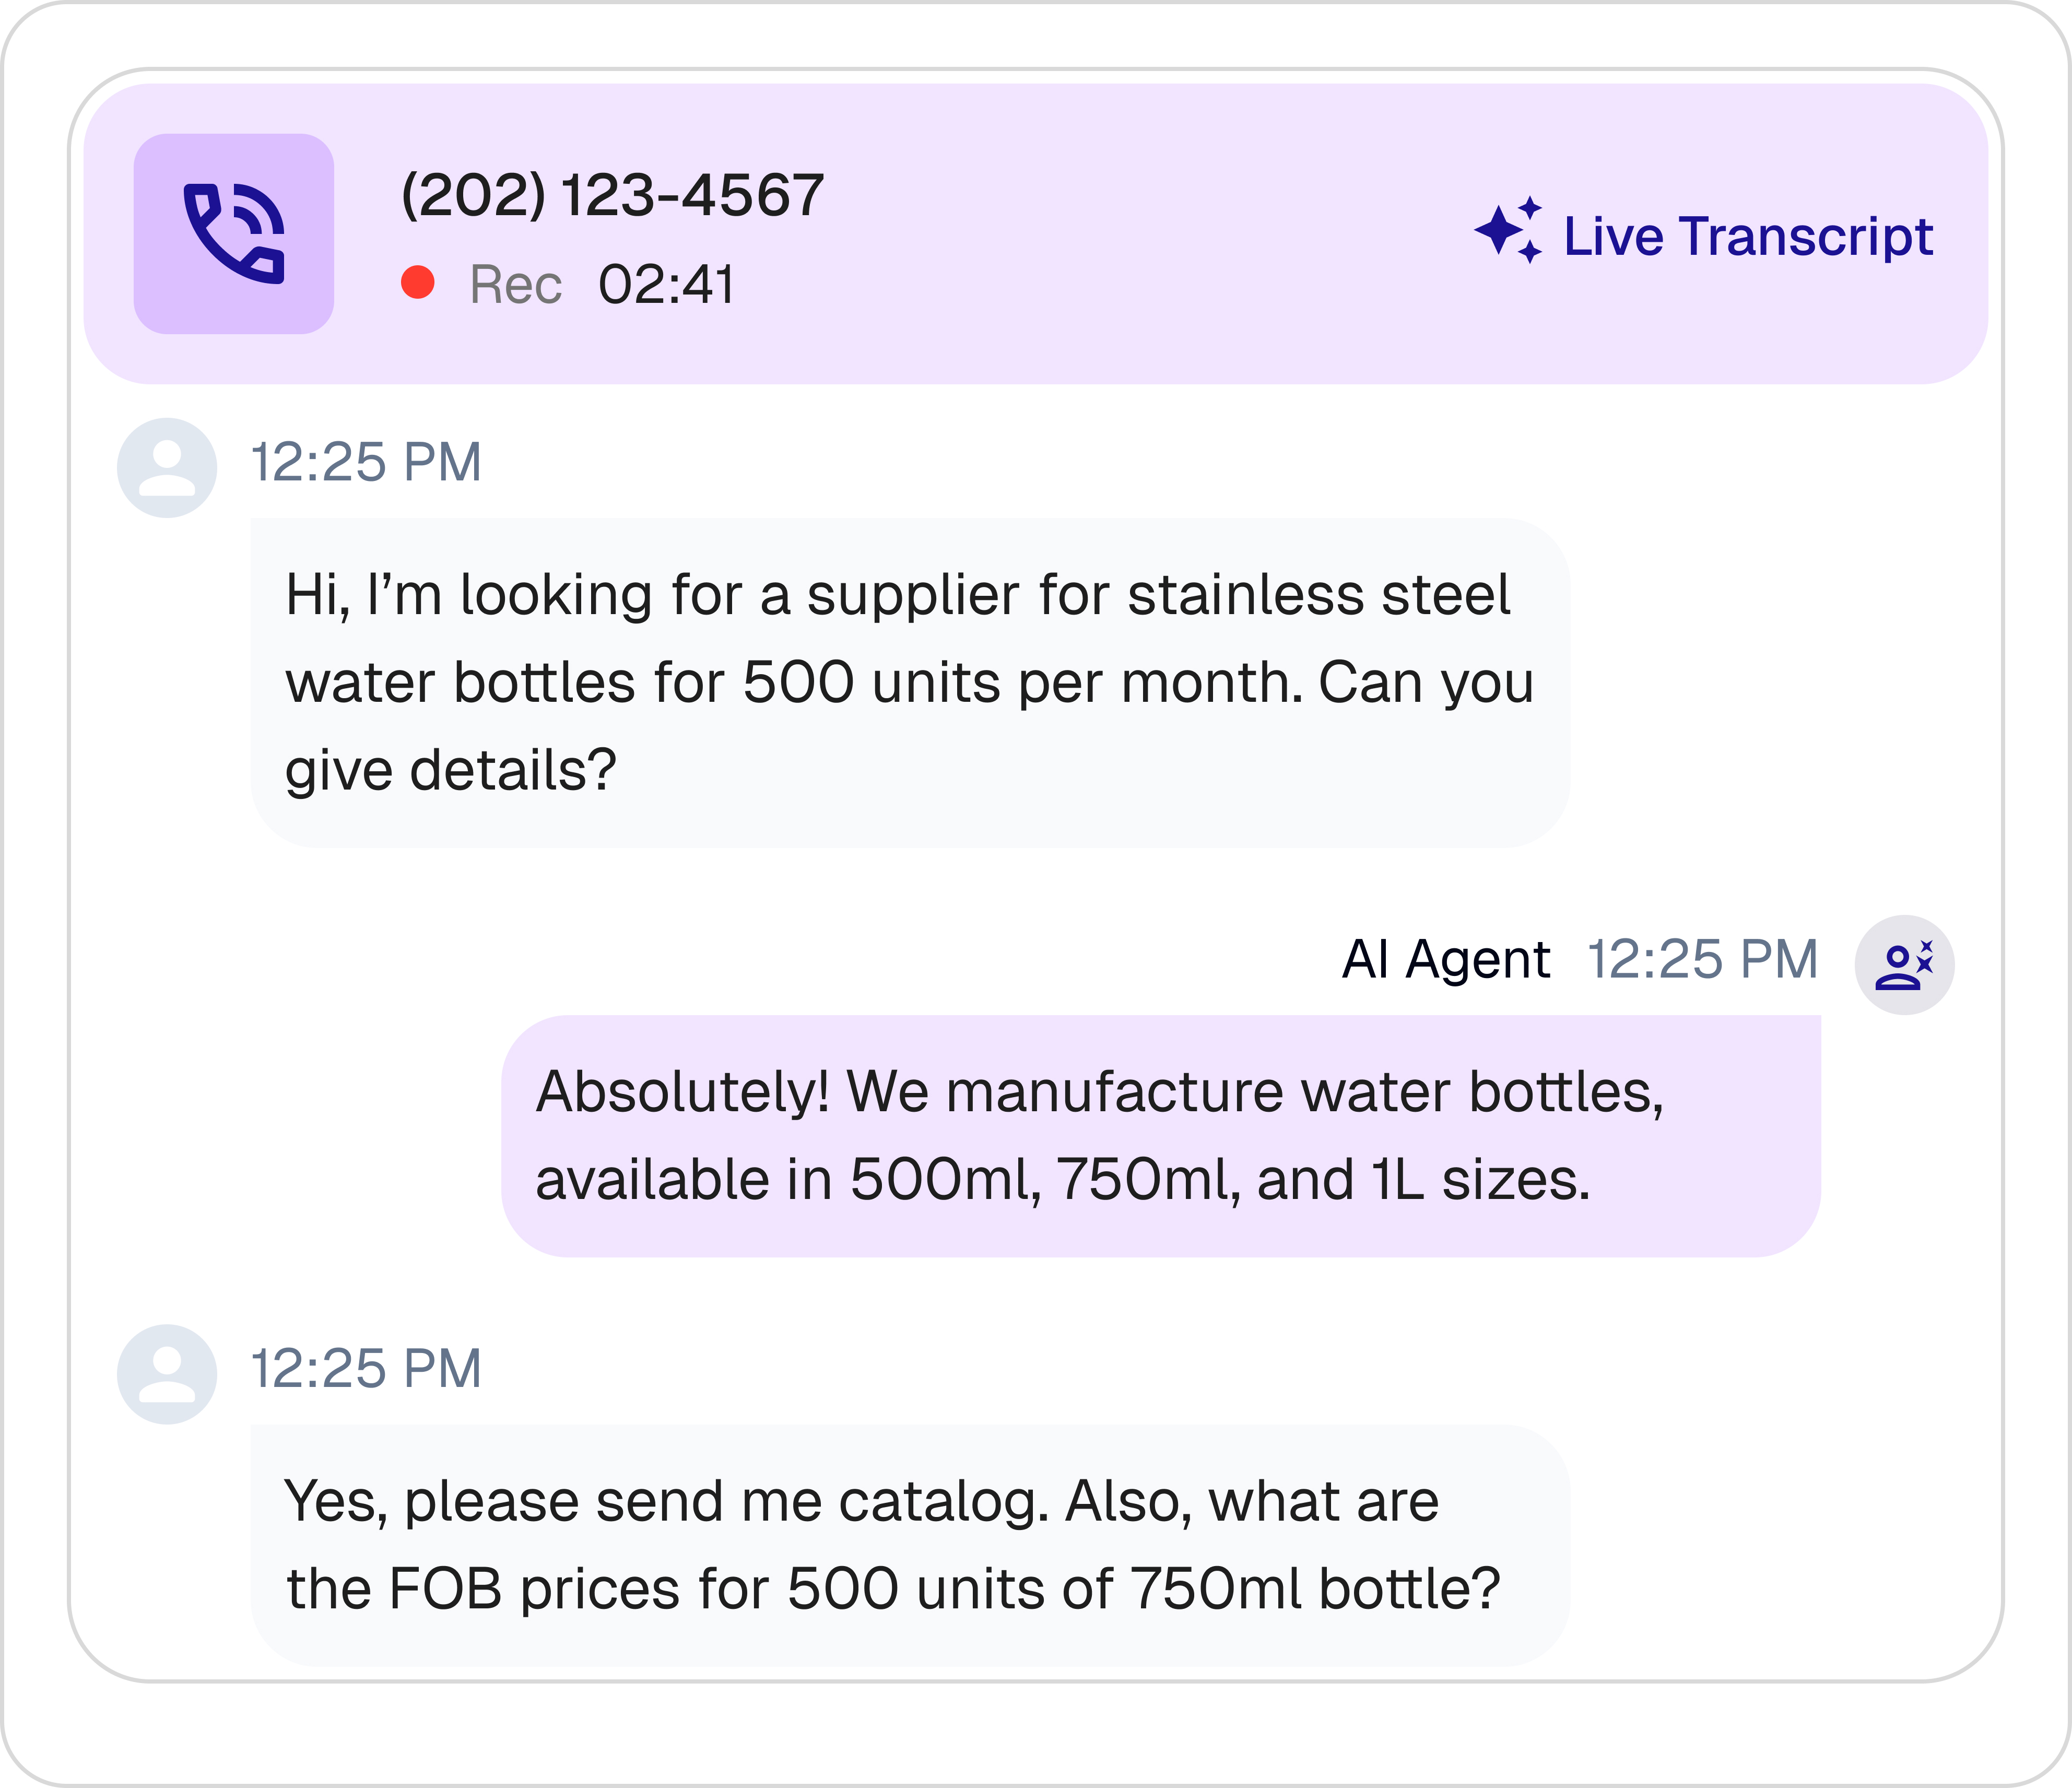The image size is (2072, 1788).
Task: Click the red recording dot indicator
Action: tap(418, 282)
